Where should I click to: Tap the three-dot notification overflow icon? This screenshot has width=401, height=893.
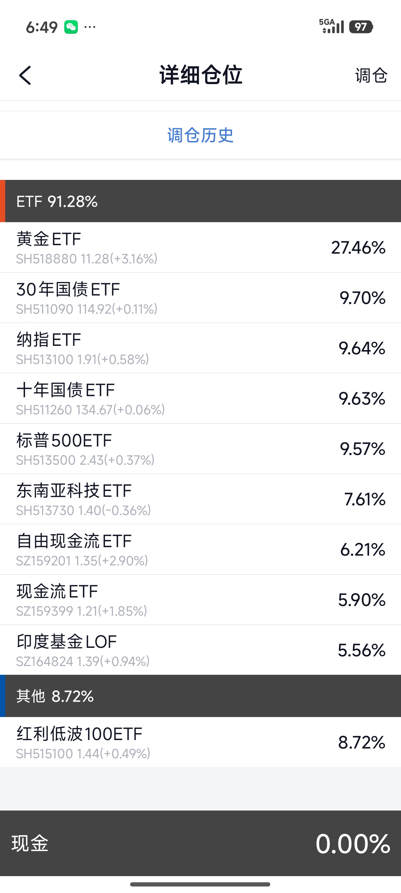coord(90,27)
